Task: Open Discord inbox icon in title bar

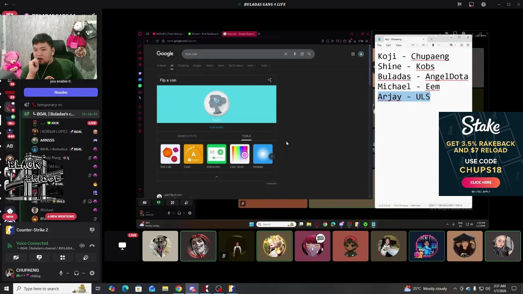Action: click(471, 4)
